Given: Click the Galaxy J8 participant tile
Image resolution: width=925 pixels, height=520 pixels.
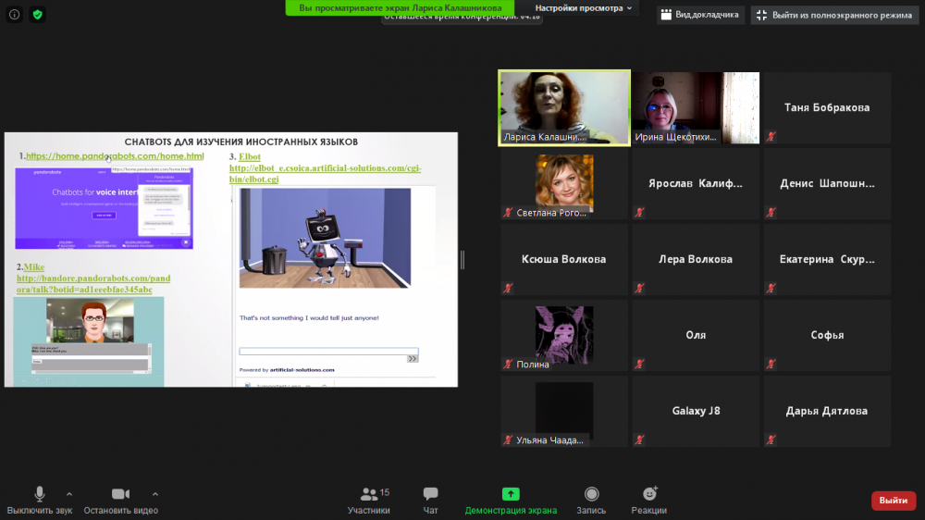Looking at the screenshot, I should 696,411.
